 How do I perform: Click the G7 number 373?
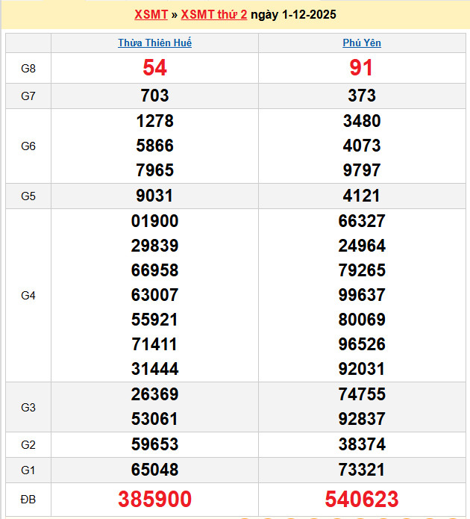click(362, 96)
